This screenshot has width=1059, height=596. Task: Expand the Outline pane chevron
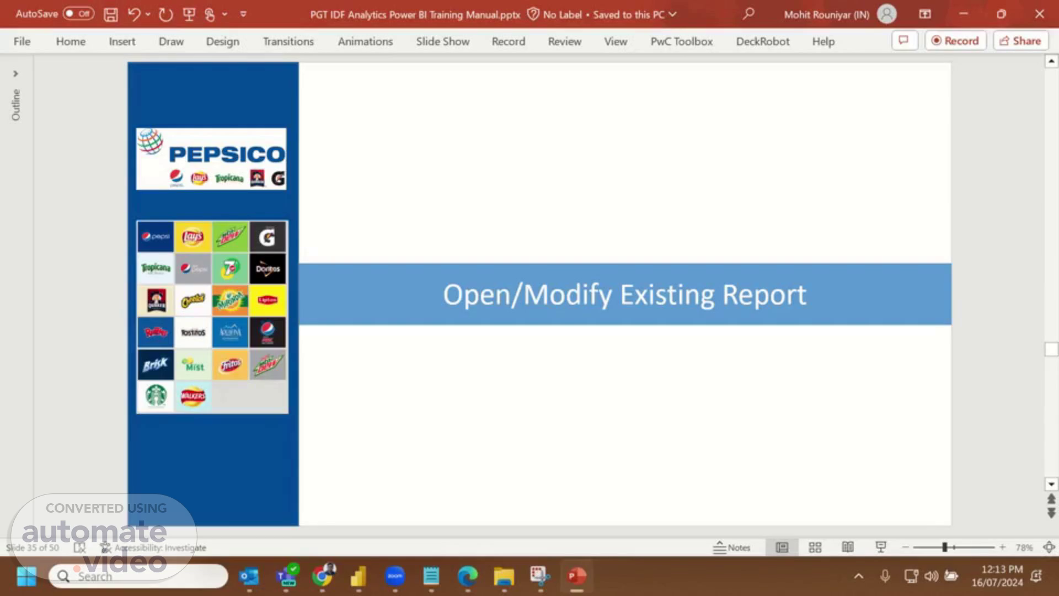(15, 73)
